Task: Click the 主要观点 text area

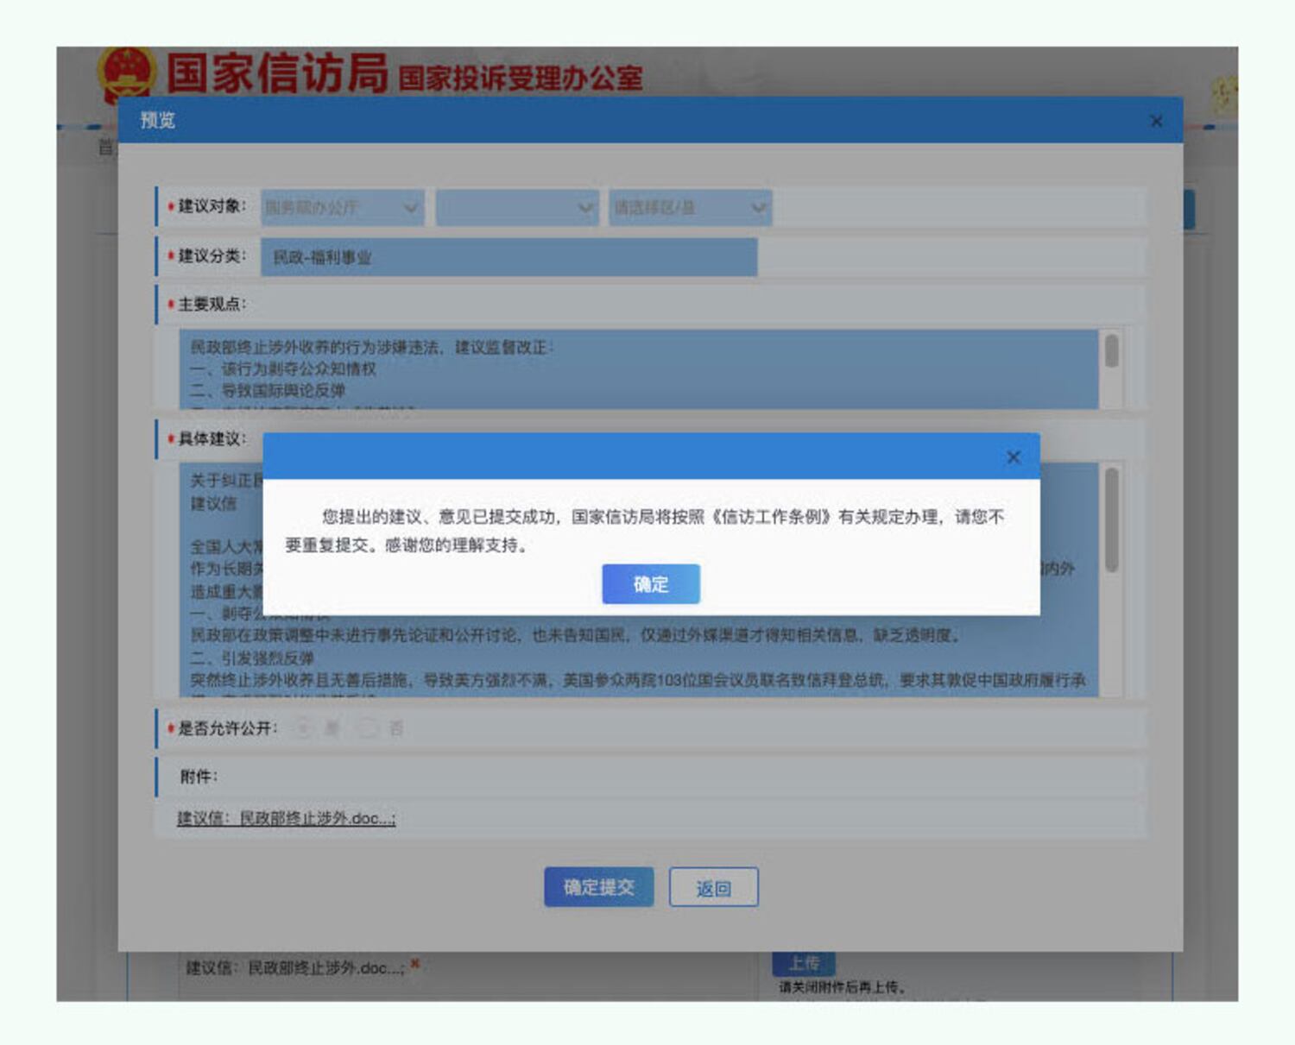Action: (639, 368)
